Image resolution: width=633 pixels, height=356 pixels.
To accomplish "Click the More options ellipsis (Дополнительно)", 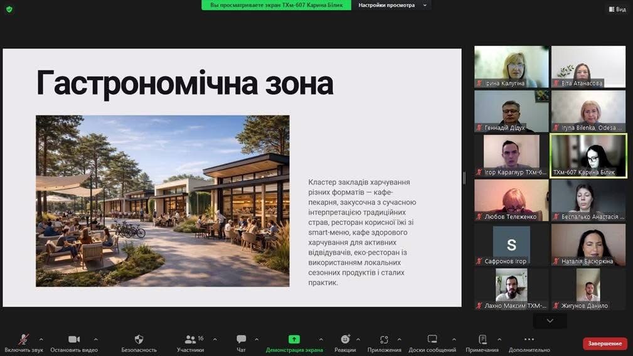I will pyautogui.click(x=529, y=340).
